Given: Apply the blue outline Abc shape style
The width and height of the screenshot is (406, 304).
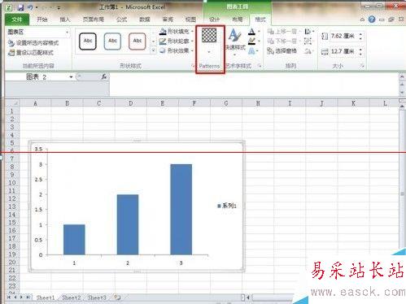Looking at the screenshot, I should pos(112,41).
